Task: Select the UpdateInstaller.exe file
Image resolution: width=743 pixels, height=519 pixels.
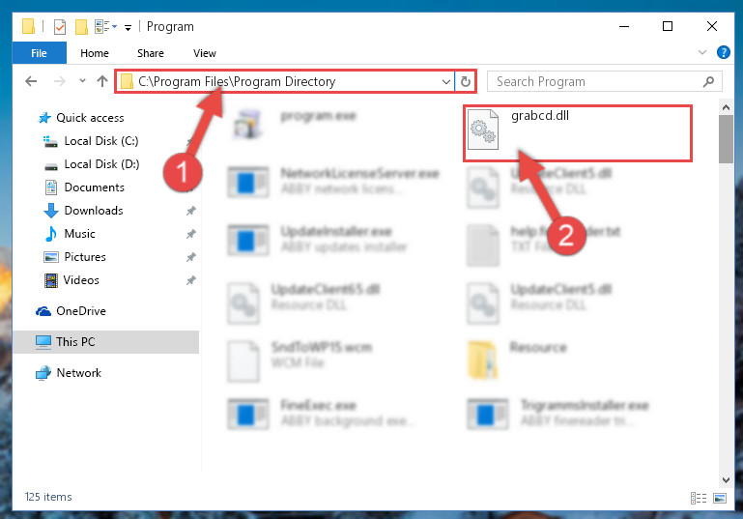Action: [x=317, y=240]
